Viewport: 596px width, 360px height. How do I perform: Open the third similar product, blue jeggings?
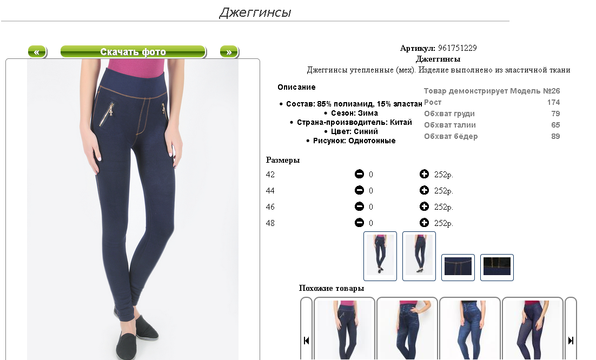pyautogui.click(x=470, y=329)
